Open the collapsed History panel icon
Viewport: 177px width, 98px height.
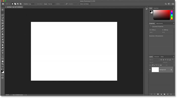[147, 9]
